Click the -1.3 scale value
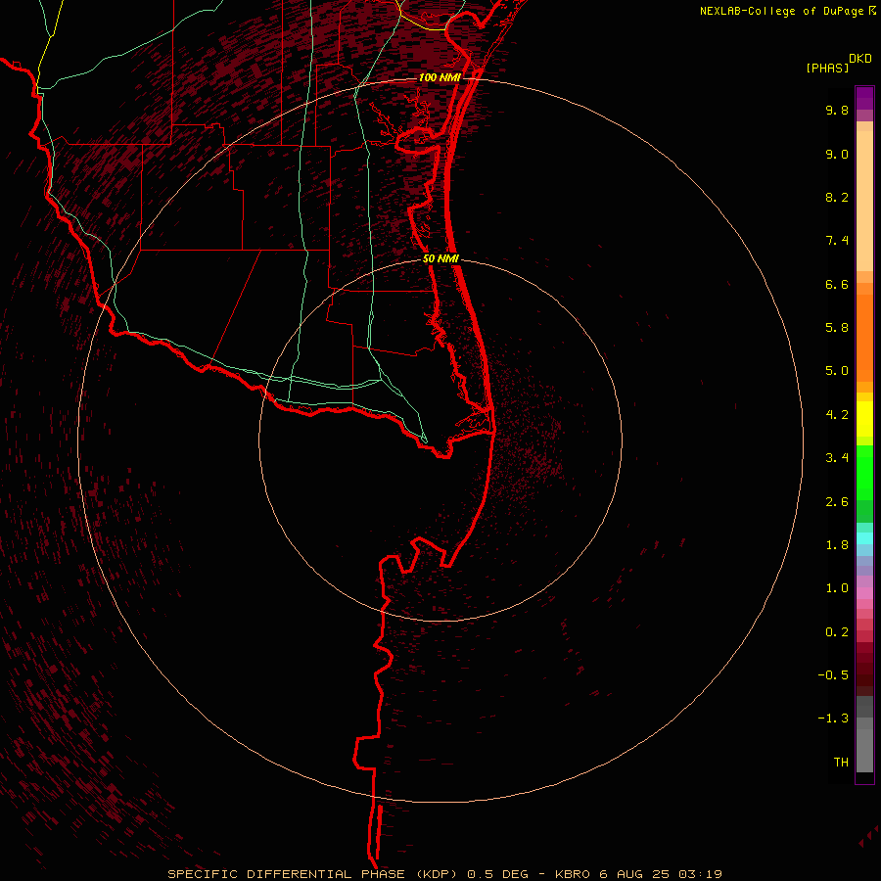The width and height of the screenshot is (881, 881). pos(833,719)
